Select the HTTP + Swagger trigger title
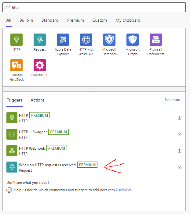The image size is (190, 214). pyautogui.click(x=33, y=132)
